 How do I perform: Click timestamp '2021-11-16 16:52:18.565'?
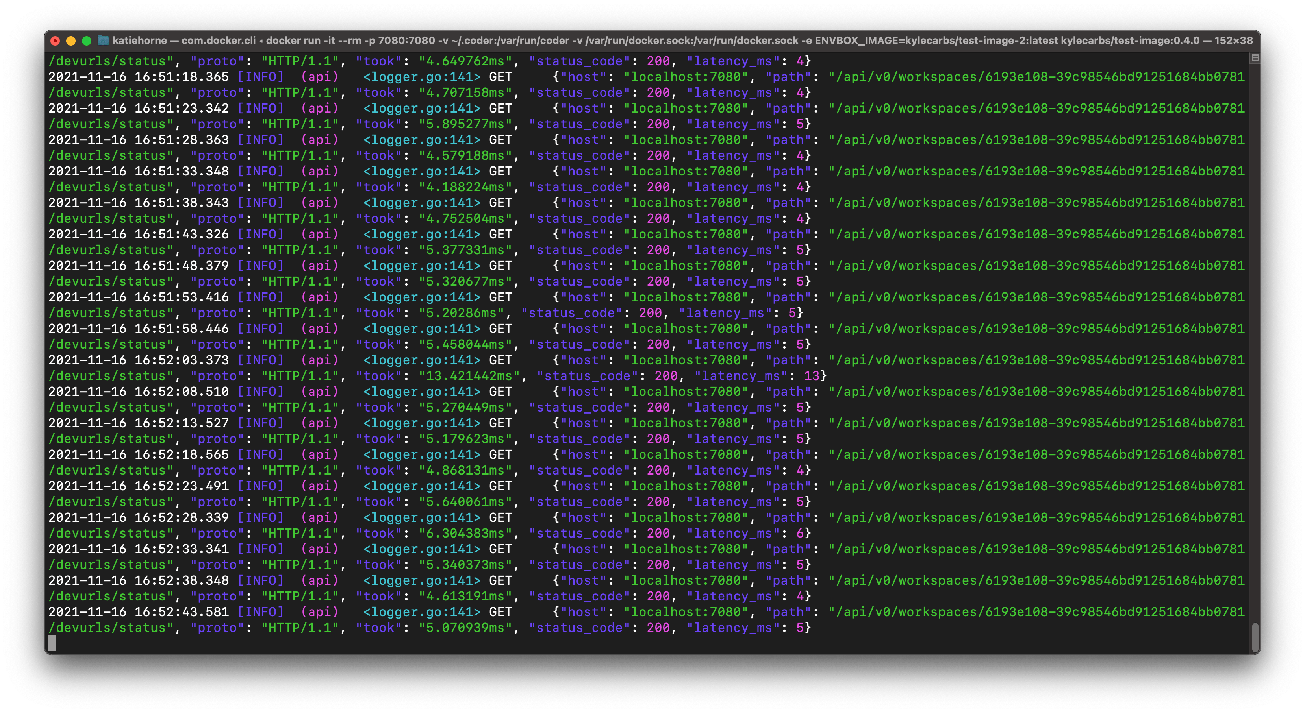(138, 455)
